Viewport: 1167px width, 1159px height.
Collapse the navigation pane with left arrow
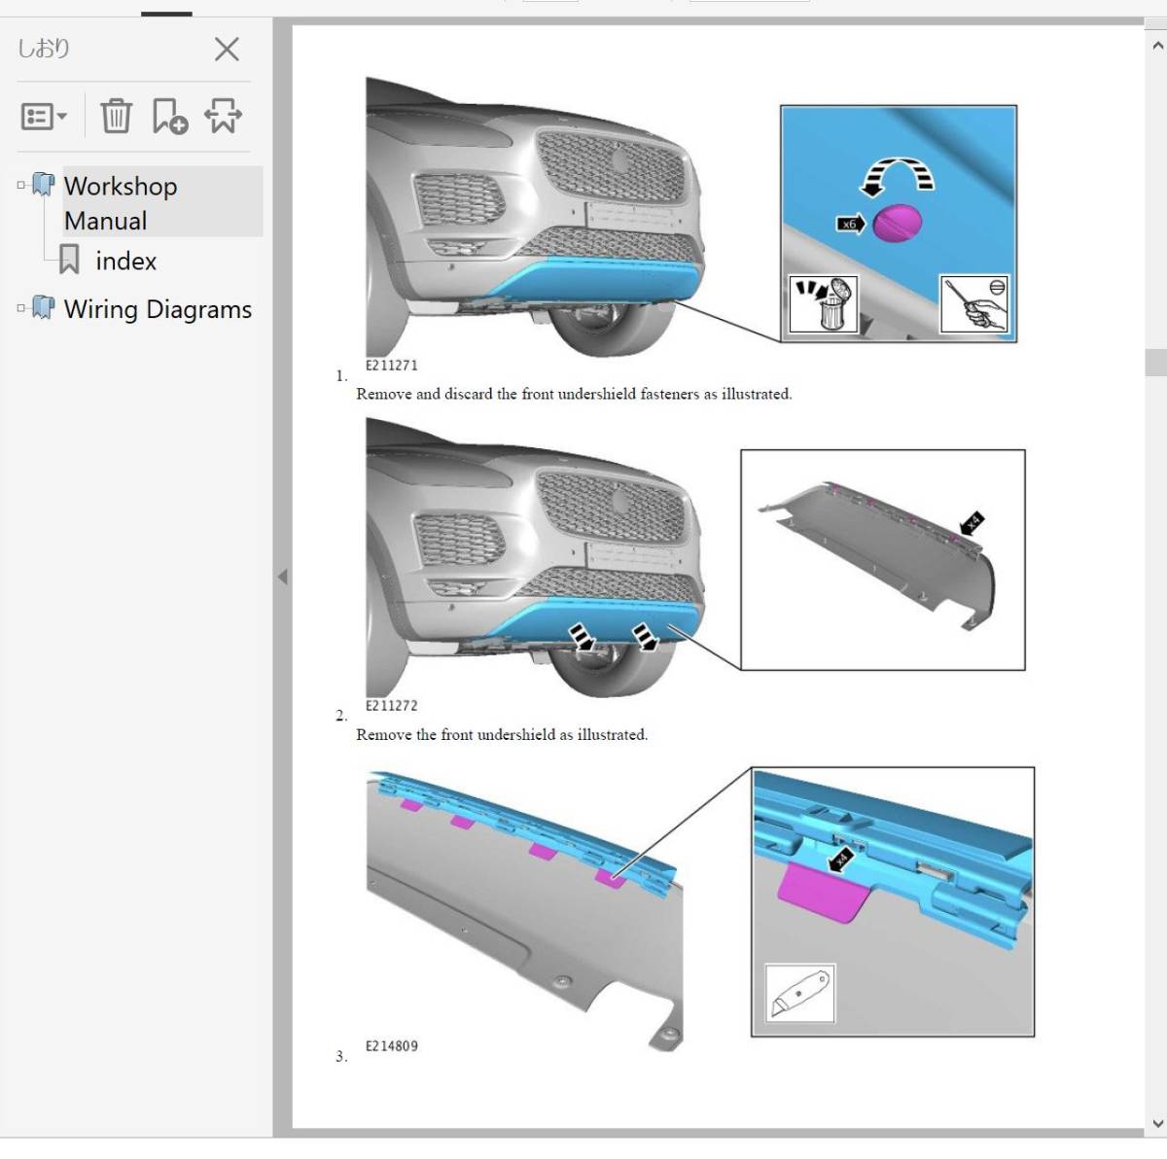coord(283,577)
